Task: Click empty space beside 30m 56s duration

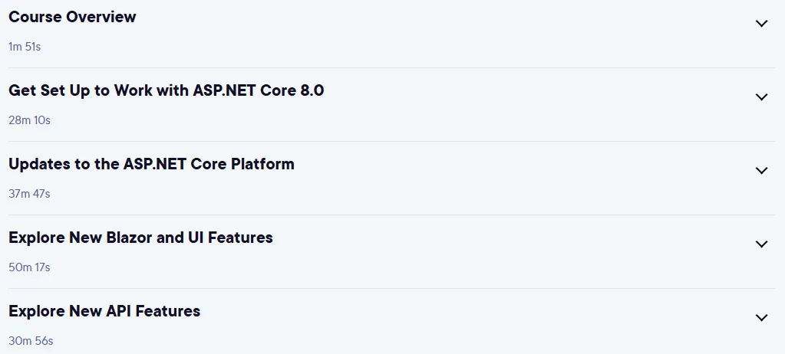Action: 401,340
